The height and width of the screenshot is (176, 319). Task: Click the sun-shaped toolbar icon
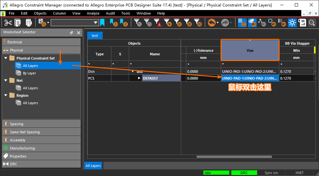[292, 23]
